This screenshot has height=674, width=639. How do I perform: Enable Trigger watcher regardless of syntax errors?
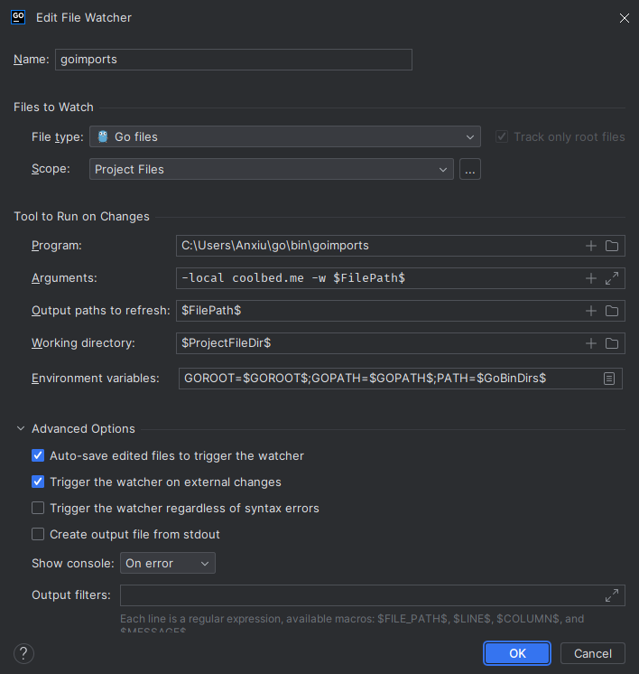pos(38,508)
